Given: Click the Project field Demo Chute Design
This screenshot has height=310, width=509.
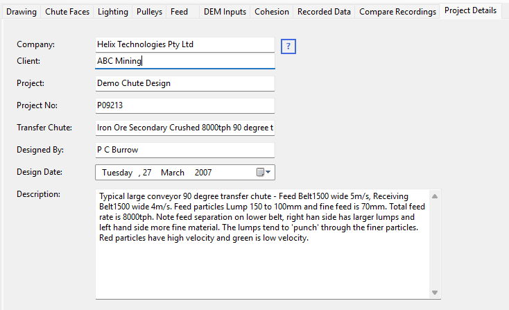Looking at the screenshot, I should coord(185,83).
